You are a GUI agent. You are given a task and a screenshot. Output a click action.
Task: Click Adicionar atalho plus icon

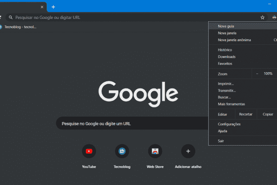[188, 151]
